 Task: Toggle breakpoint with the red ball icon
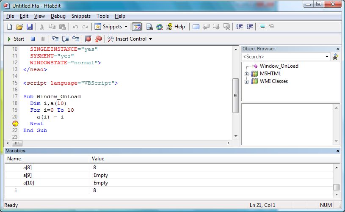pos(88,39)
